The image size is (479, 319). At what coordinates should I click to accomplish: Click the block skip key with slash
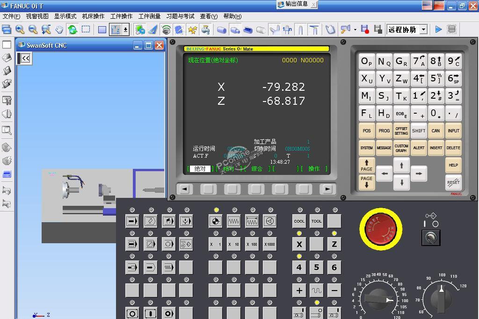pos(150,244)
